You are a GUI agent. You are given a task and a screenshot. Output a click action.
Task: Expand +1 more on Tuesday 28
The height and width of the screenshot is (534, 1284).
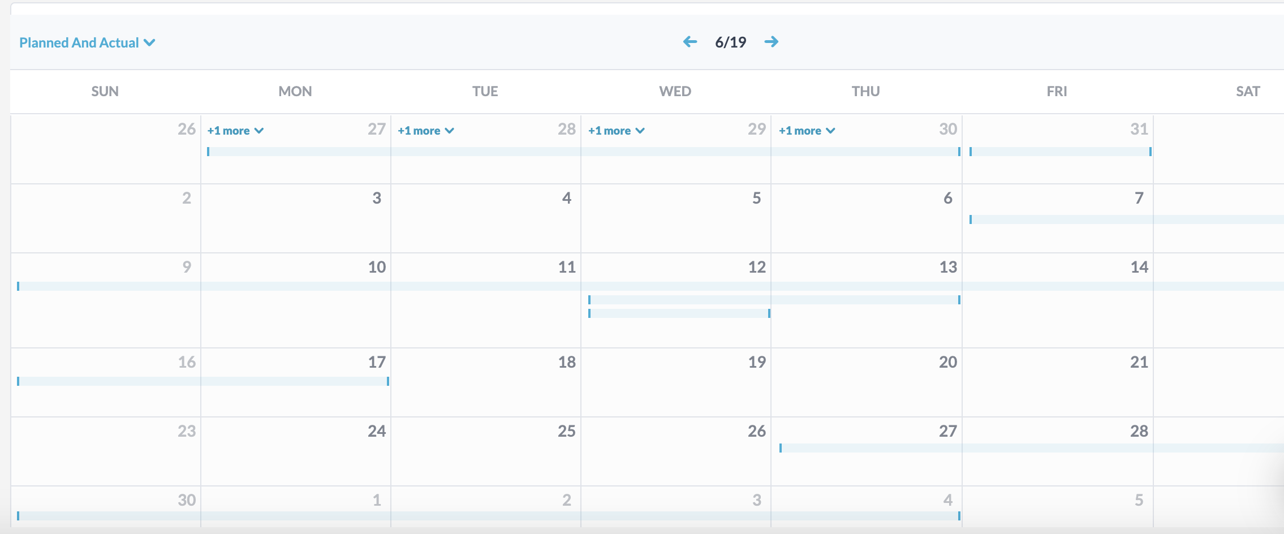tap(426, 131)
